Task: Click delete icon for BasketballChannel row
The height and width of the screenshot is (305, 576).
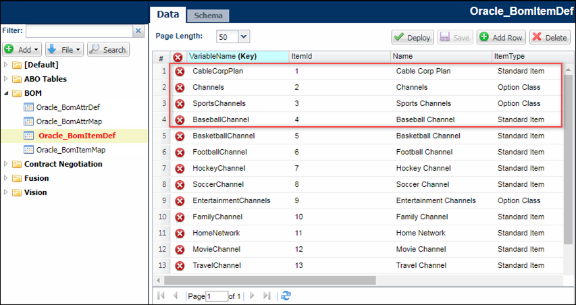Action: coord(179,136)
